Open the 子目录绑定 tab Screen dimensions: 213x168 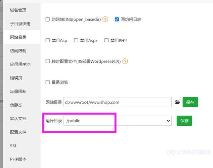[22, 24]
